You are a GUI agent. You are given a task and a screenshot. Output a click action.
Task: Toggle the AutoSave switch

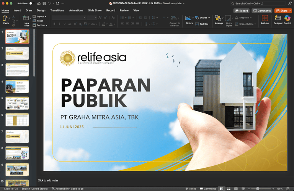[x=31, y=3]
